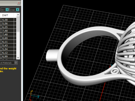This screenshot has height=101, width=135.
Task: Click the scroll down arrow of the table
Action: (18, 58)
